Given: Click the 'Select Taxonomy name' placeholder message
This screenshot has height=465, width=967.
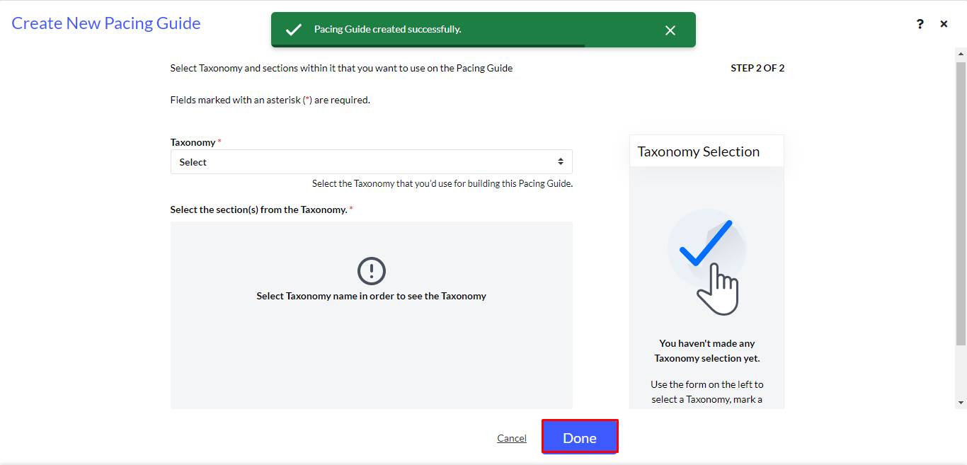Looking at the screenshot, I should tap(371, 296).
